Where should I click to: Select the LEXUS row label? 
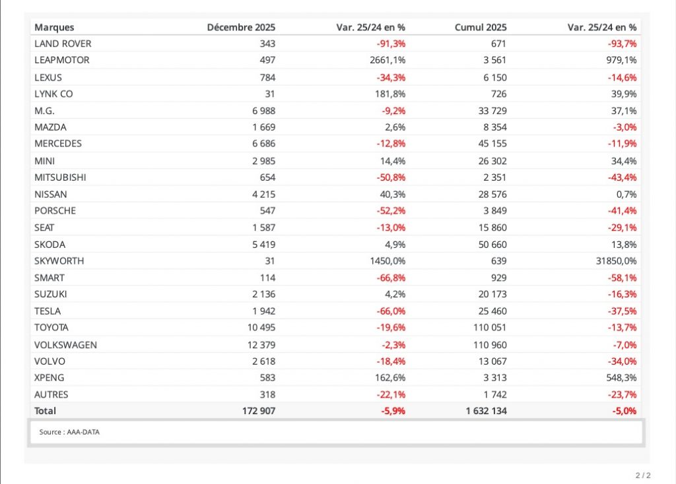click(x=48, y=77)
